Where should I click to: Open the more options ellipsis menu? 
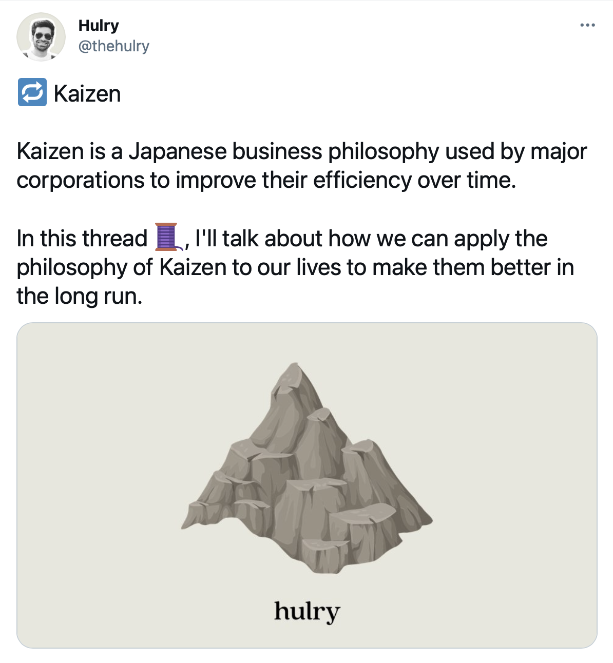point(587,25)
